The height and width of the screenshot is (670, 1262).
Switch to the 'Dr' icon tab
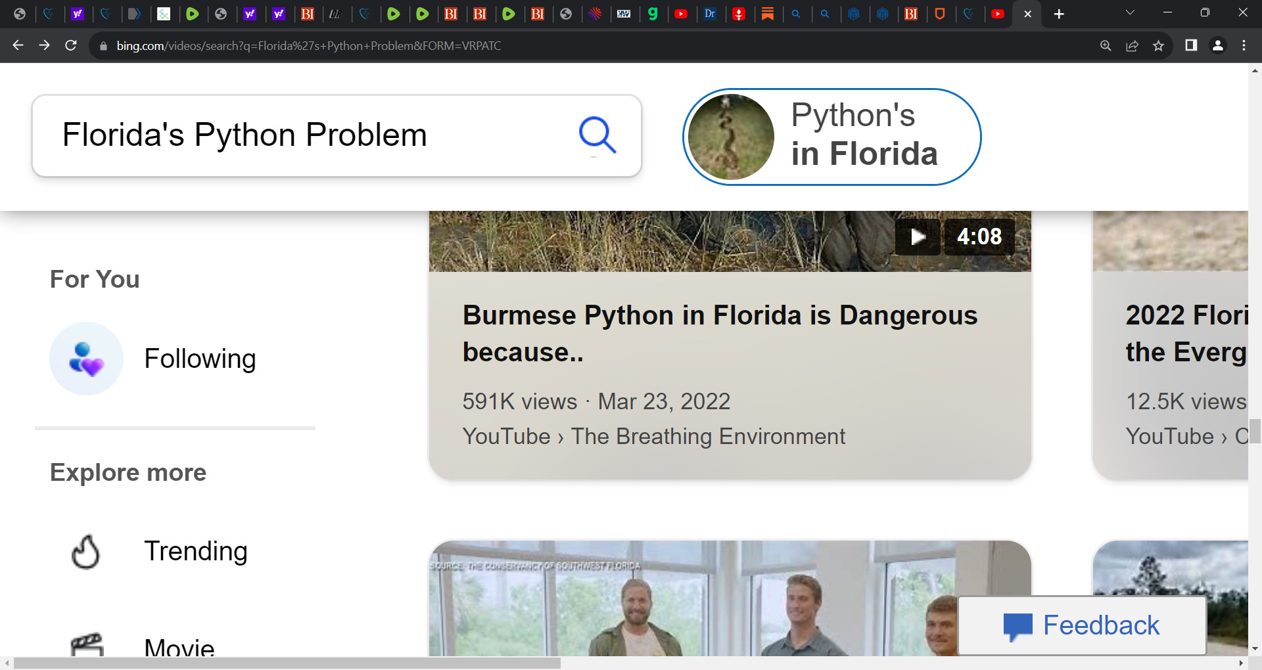(710, 14)
